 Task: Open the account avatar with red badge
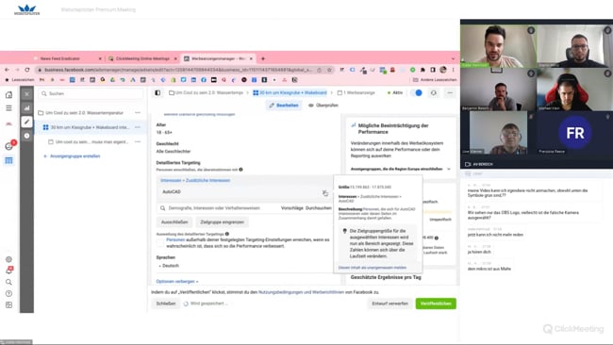9,146
